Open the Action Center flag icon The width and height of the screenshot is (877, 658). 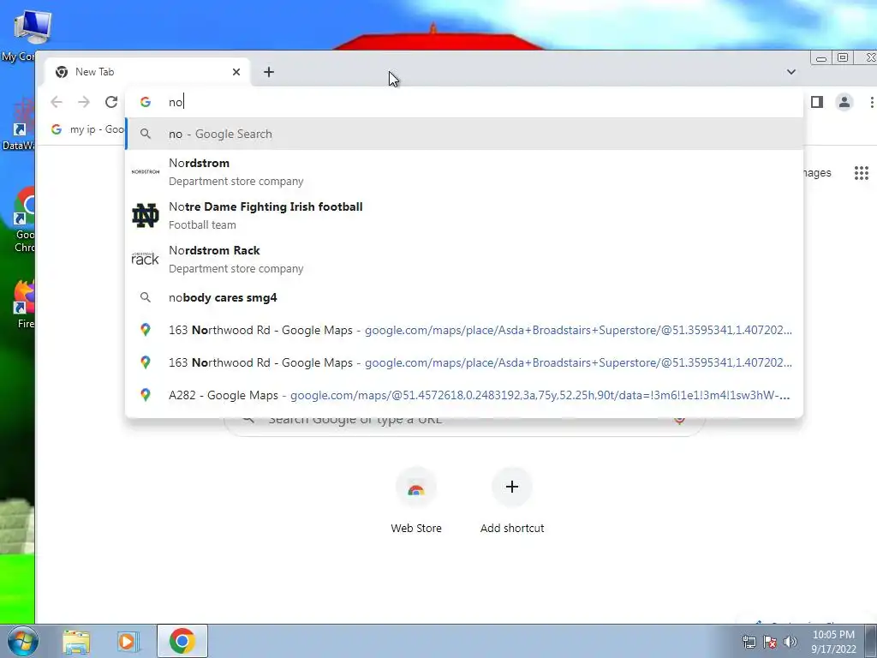(770, 641)
